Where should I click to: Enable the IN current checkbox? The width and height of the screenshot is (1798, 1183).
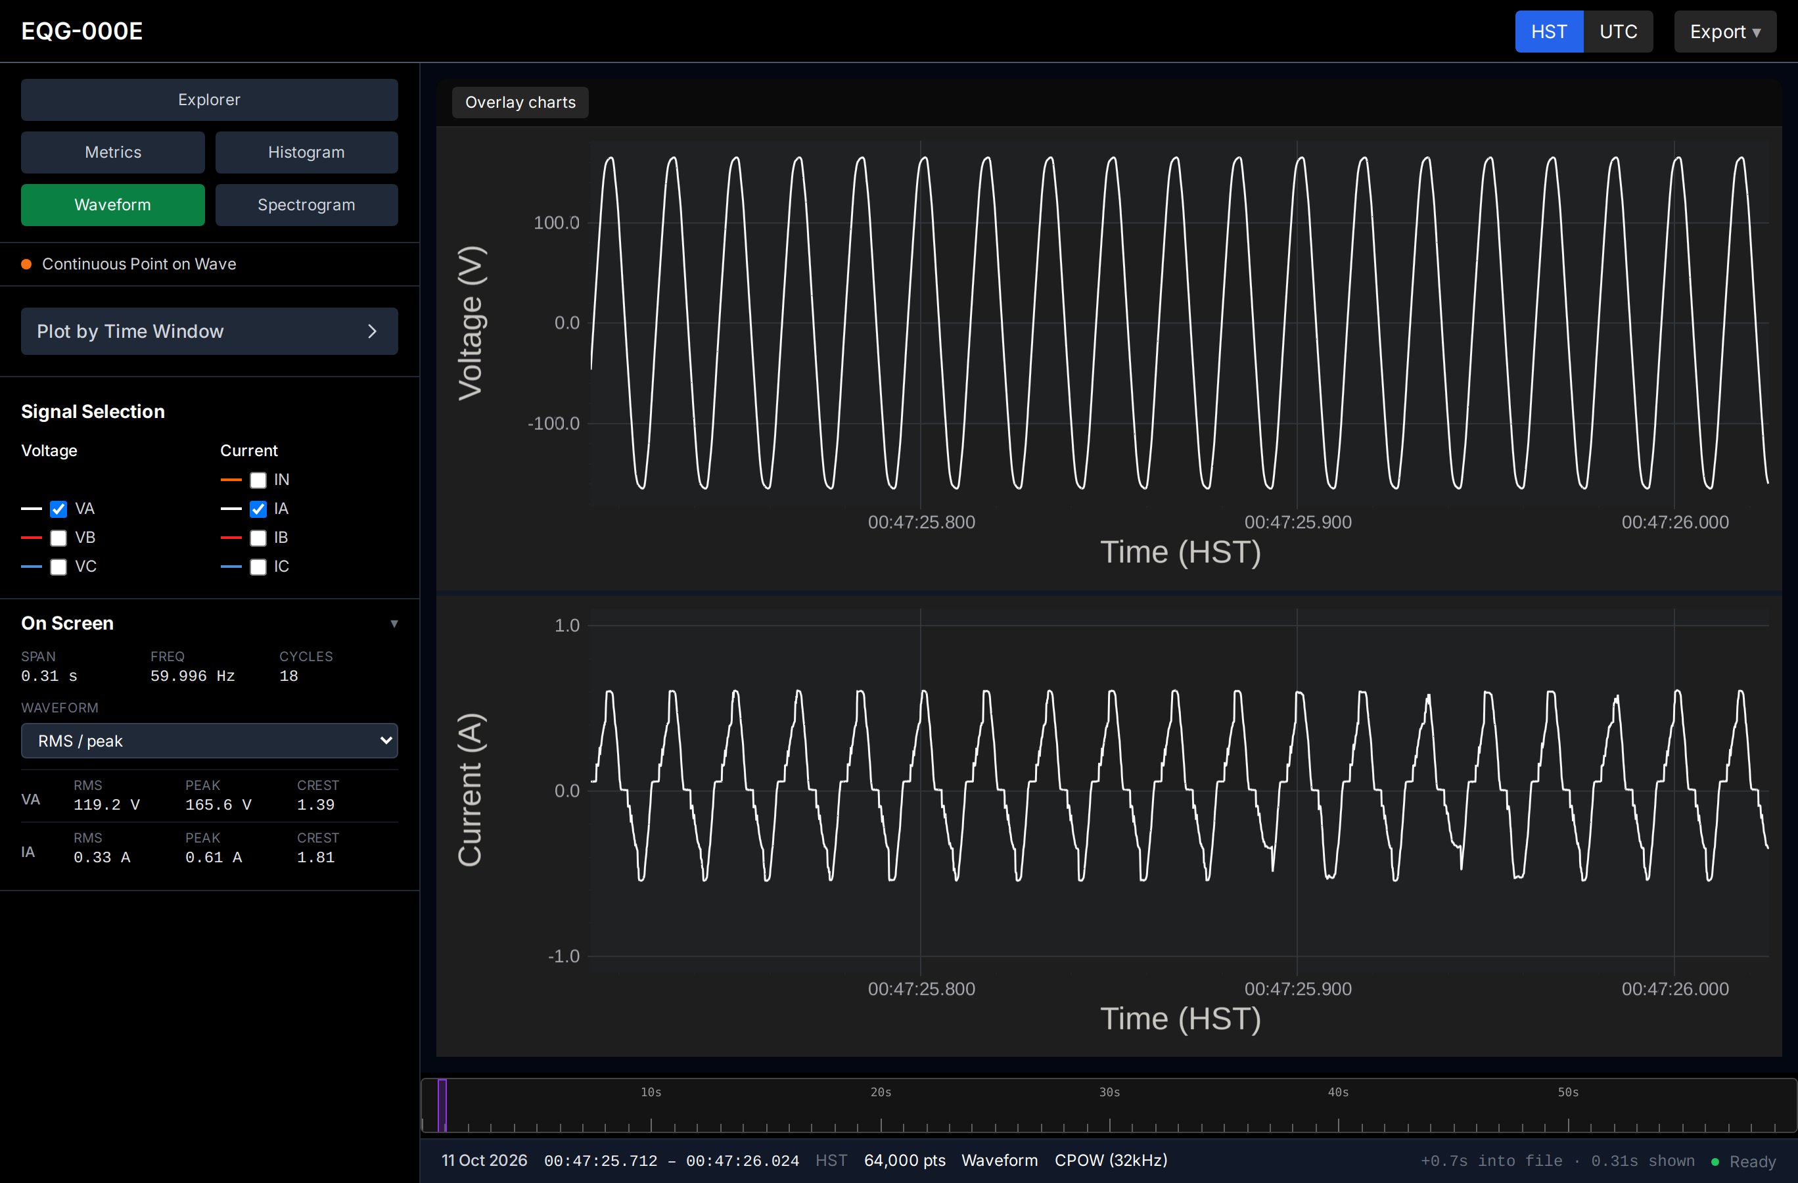tap(258, 480)
